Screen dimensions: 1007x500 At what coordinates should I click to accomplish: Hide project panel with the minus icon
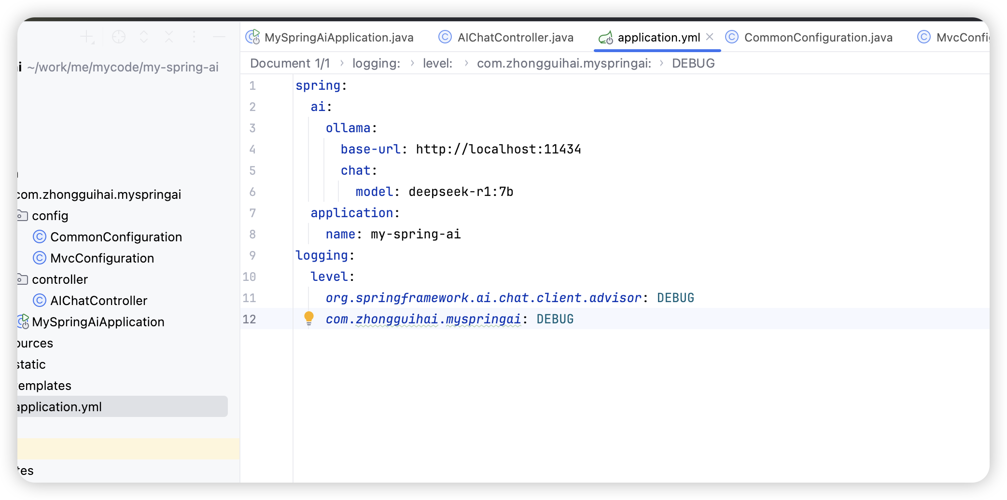pyautogui.click(x=219, y=37)
